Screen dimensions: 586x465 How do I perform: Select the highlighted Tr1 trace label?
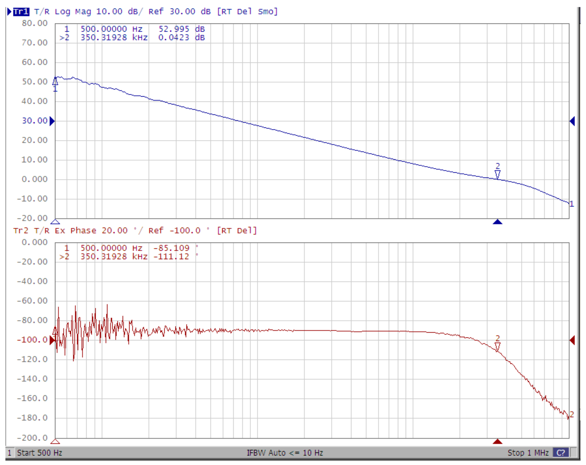pos(21,12)
